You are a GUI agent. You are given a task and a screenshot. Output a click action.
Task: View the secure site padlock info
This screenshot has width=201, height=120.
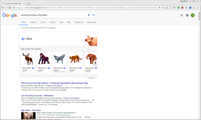[14, 8]
